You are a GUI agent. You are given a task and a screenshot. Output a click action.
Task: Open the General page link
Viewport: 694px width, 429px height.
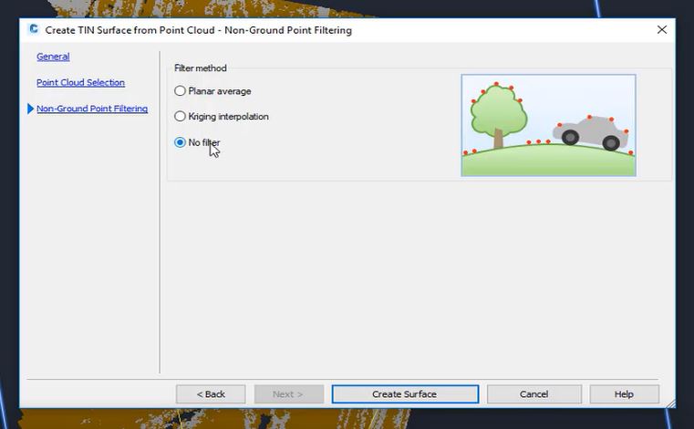click(53, 57)
